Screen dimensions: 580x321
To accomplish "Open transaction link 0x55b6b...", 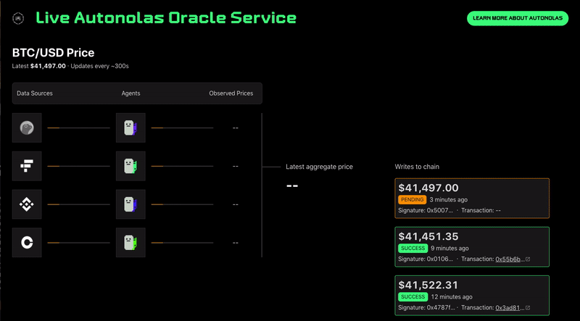I will pos(510,259).
